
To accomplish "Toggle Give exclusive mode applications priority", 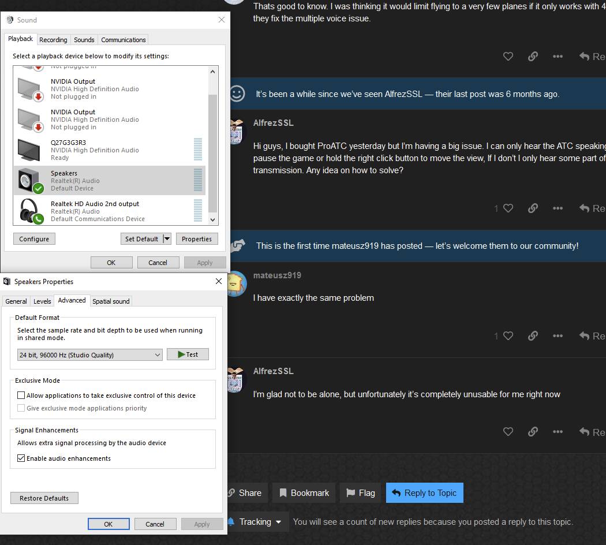I will (21, 408).
